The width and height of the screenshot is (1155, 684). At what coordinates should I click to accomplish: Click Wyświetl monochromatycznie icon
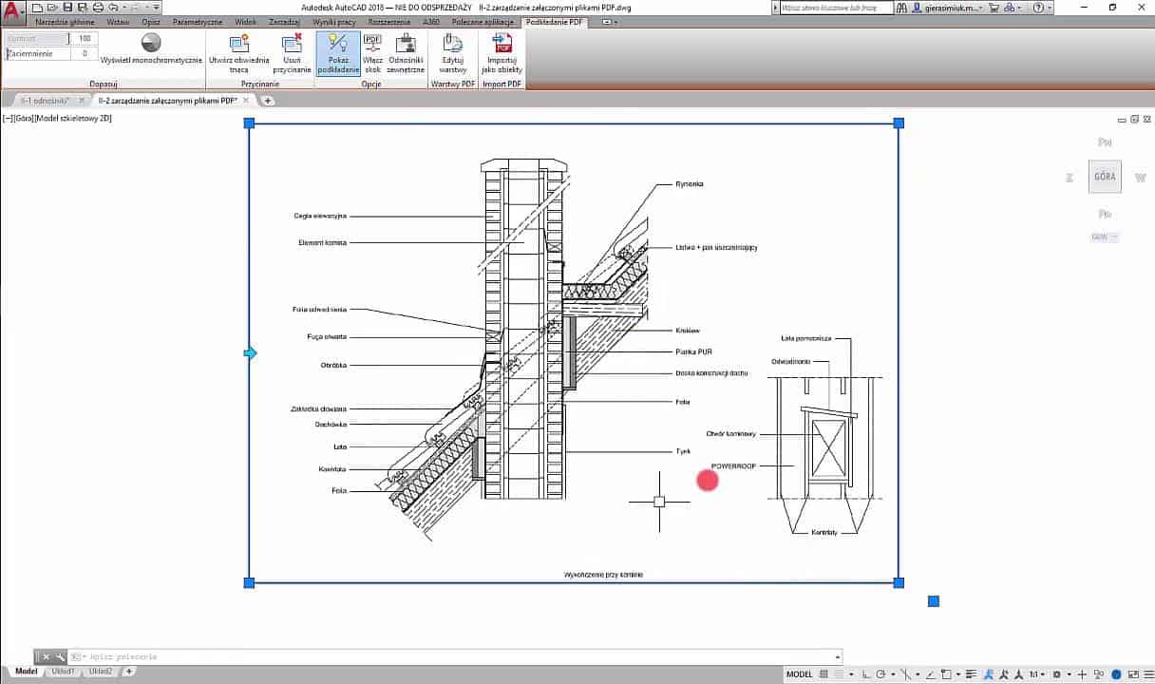click(x=151, y=43)
